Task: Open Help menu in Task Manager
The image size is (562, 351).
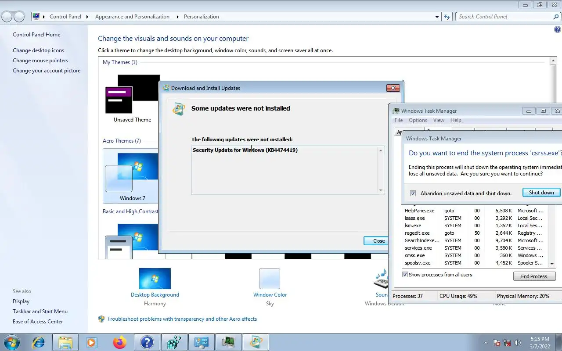Action: (x=456, y=120)
